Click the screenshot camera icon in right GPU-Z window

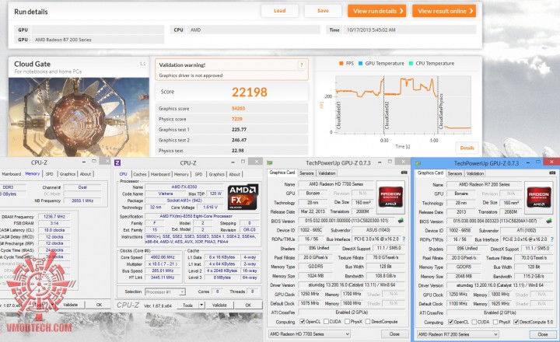[552, 173]
